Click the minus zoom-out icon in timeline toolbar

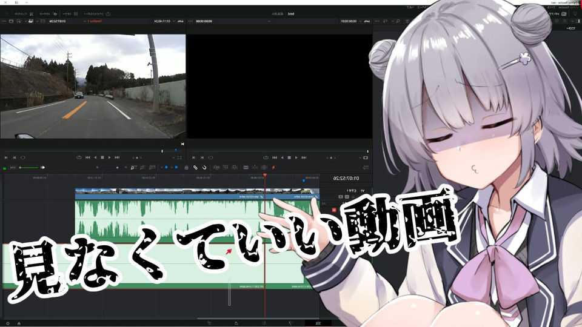[x=126, y=168]
